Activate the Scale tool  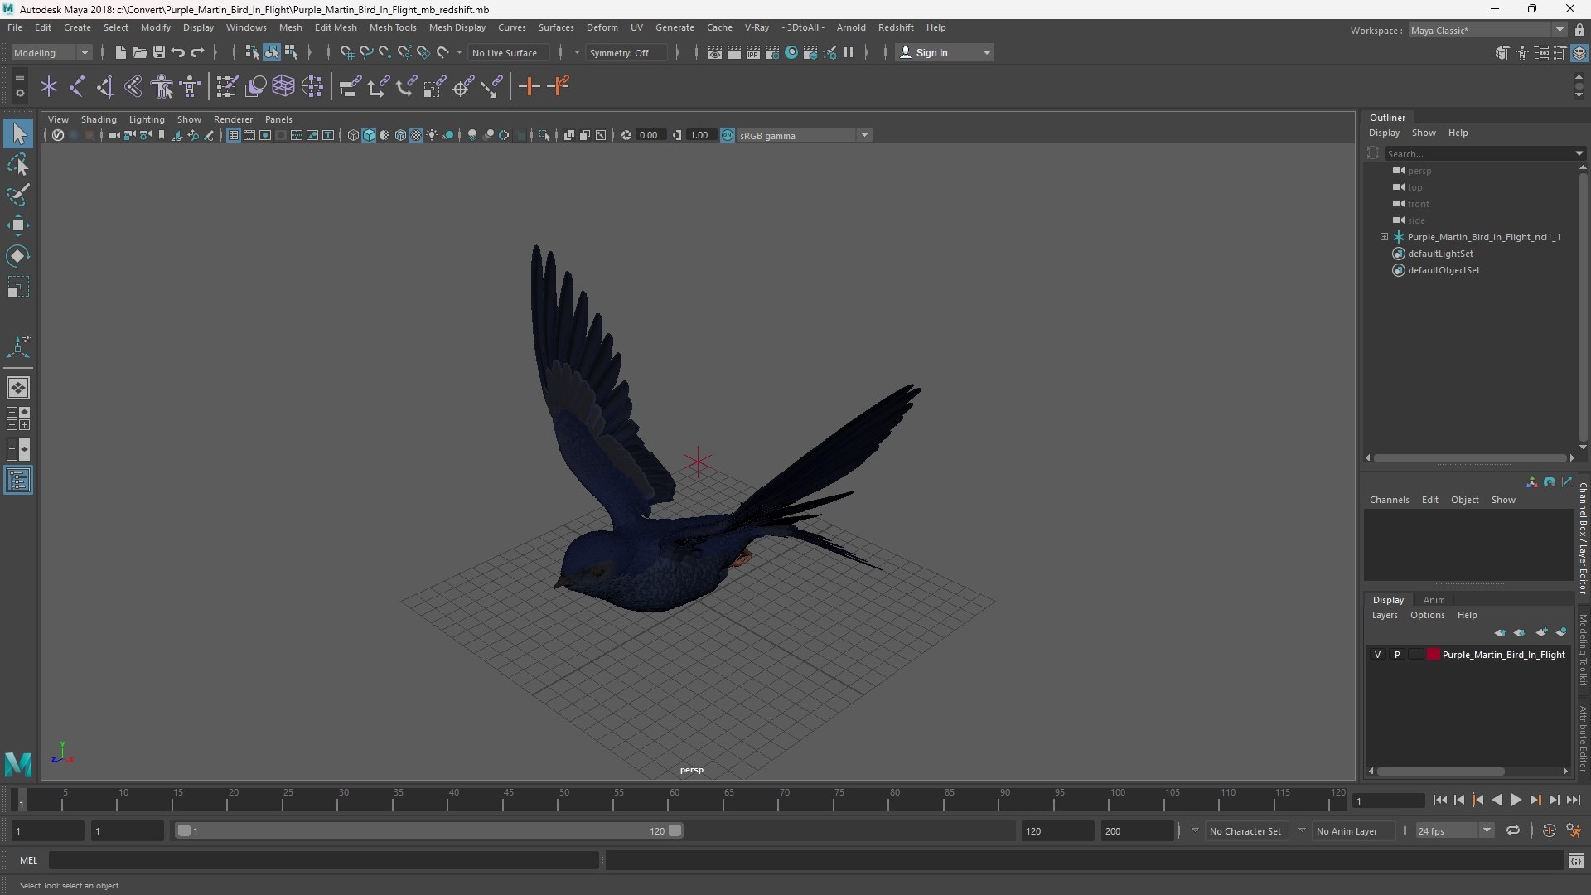tap(18, 287)
